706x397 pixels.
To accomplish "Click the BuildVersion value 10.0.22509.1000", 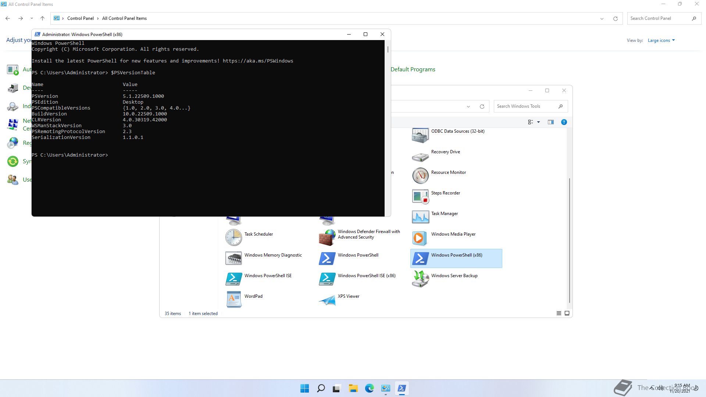I will [145, 114].
